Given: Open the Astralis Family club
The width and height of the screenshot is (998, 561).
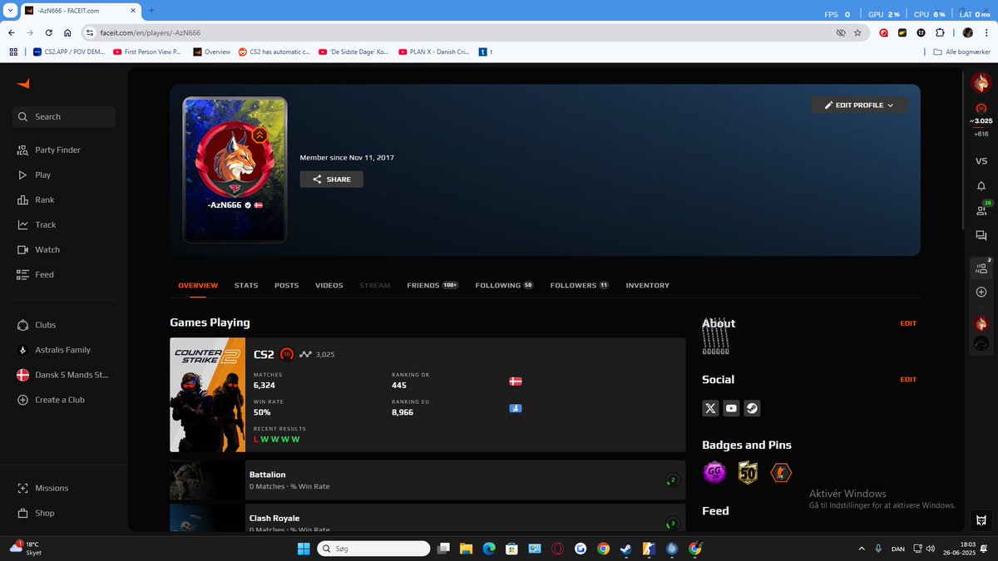Looking at the screenshot, I should pyautogui.click(x=53, y=350).
